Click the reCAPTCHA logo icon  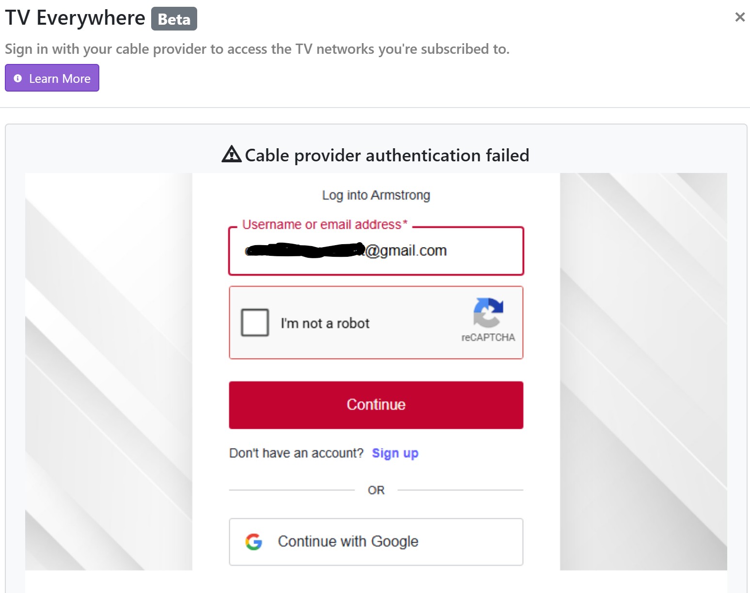[x=488, y=312]
